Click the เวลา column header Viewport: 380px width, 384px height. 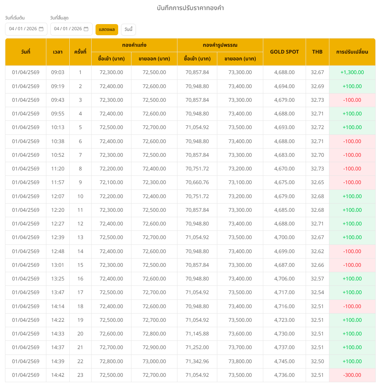pos(57,52)
